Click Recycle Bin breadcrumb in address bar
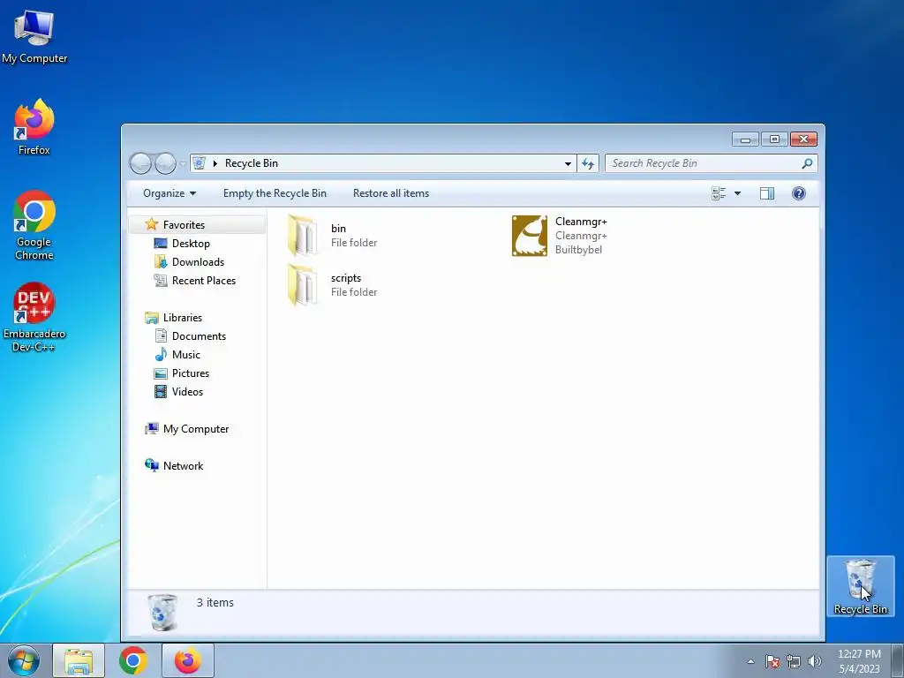Viewport: 904px width, 678px height. tap(252, 163)
